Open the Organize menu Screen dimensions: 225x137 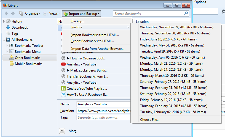click(x=30, y=13)
